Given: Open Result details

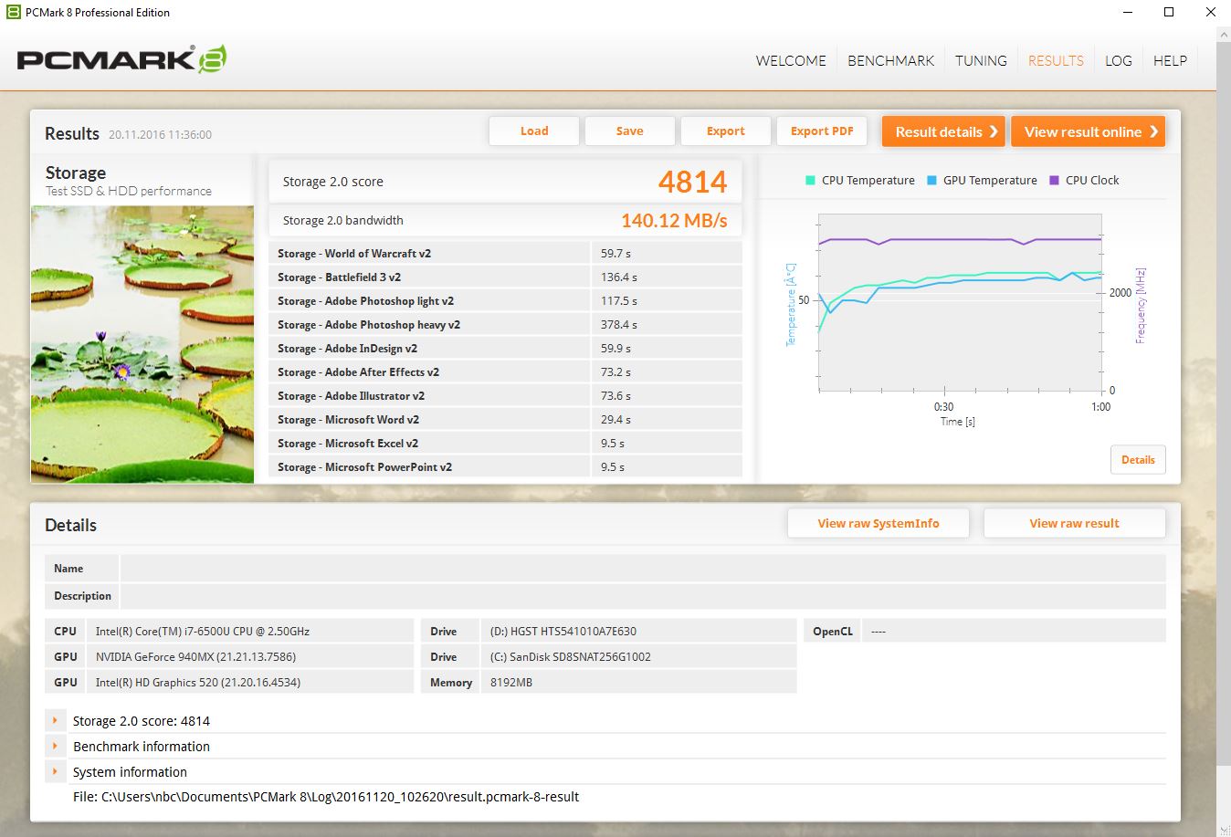Looking at the screenshot, I should click(943, 131).
